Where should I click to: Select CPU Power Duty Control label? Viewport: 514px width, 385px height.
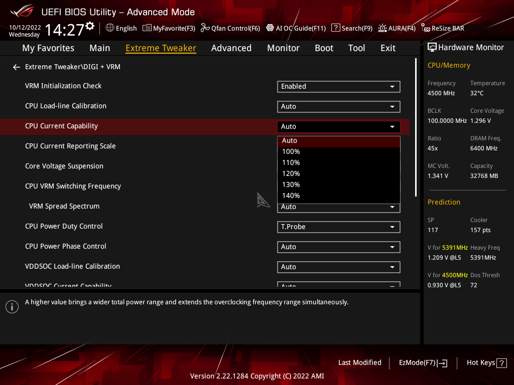point(64,226)
